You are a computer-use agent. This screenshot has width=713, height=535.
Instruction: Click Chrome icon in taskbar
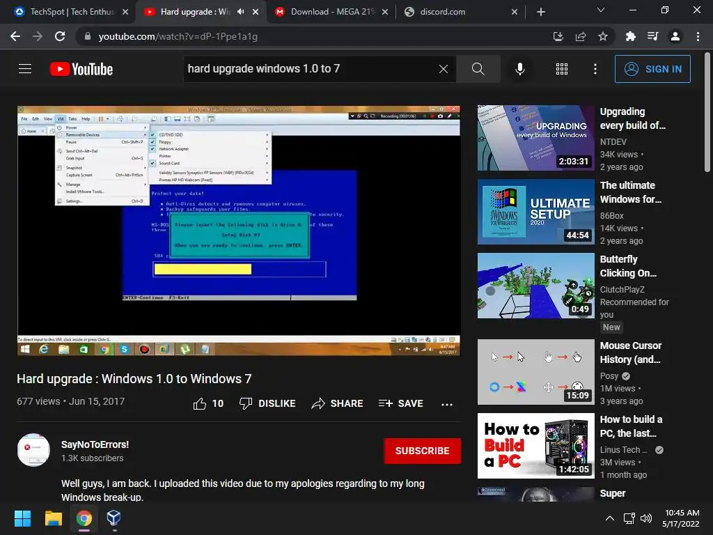[x=84, y=518]
